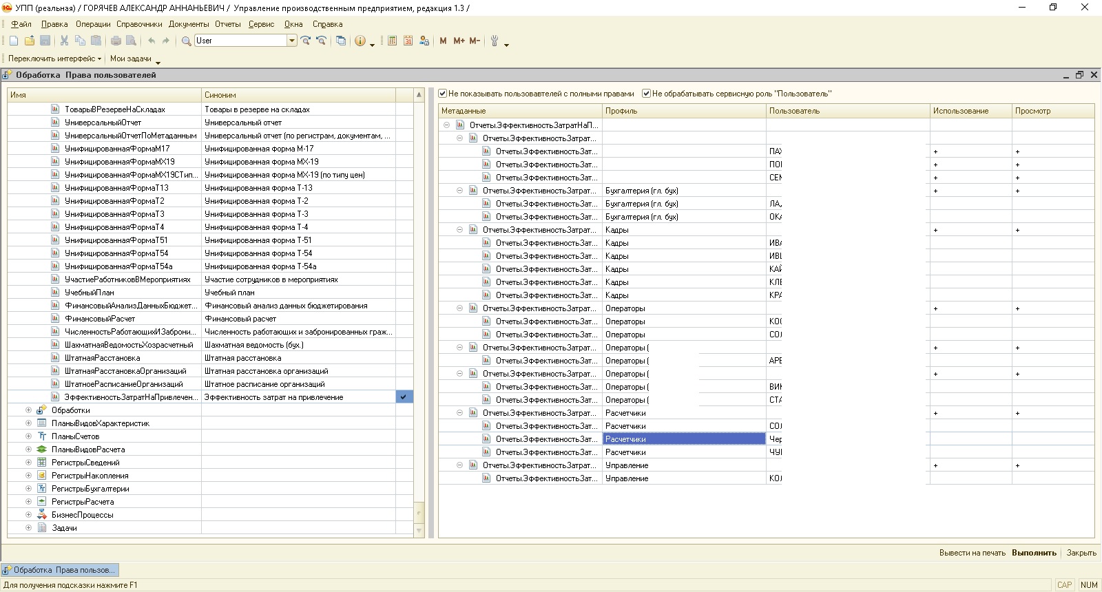Click the 'Вывести на печать' button
1102x592 pixels.
(x=972, y=553)
